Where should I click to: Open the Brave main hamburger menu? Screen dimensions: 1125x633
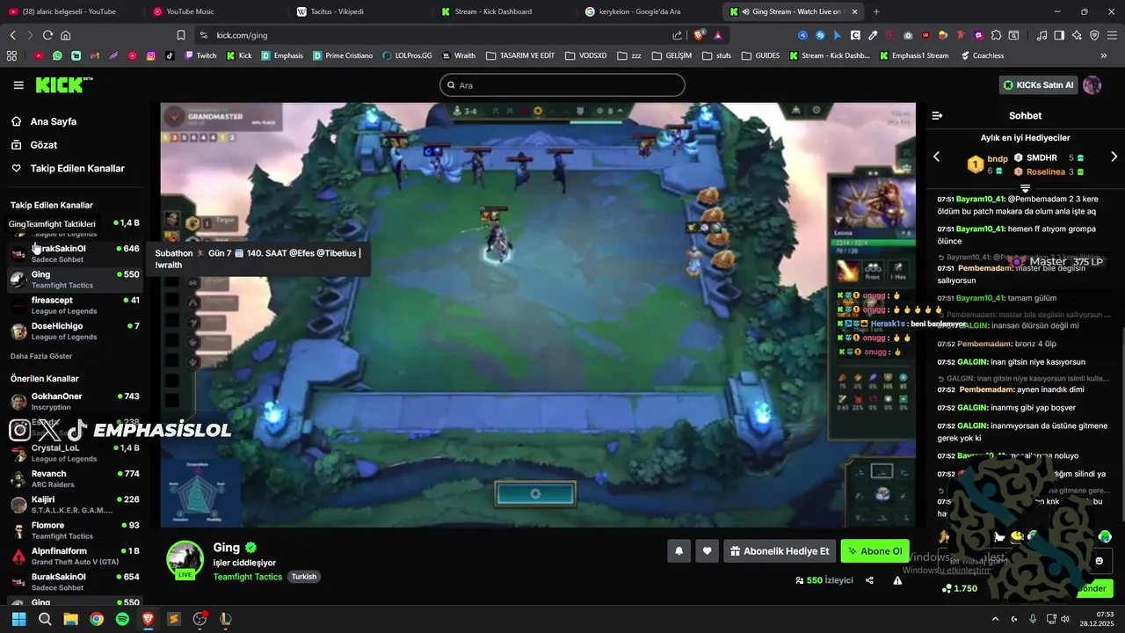click(1112, 35)
